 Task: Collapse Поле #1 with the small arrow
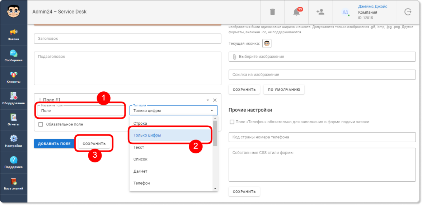pos(208,100)
